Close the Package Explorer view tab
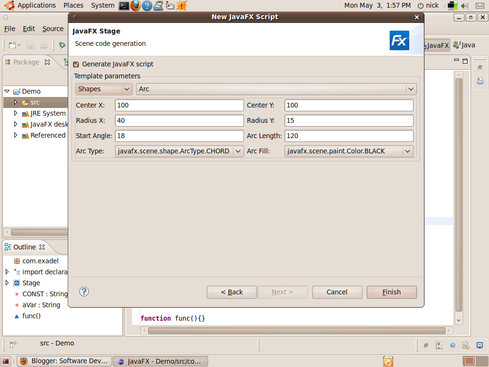The width and height of the screenshot is (489, 367). tap(47, 62)
